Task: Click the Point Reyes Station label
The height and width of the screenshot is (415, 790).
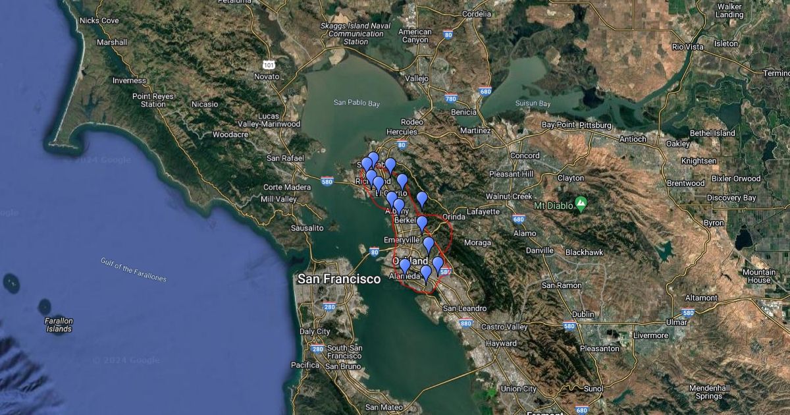Action: (153, 100)
